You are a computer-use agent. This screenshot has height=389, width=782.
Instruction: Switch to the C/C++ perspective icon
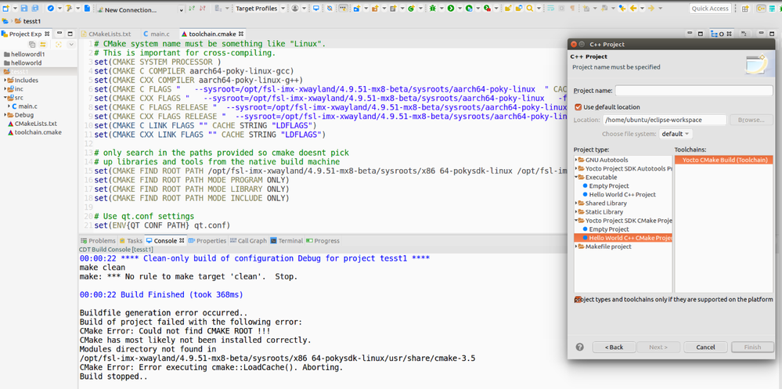point(761,9)
